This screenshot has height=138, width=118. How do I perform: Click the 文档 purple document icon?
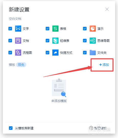coord(18,41)
